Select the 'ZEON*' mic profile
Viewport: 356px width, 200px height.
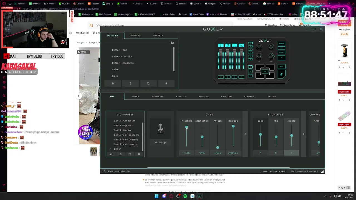coord(117,149)
